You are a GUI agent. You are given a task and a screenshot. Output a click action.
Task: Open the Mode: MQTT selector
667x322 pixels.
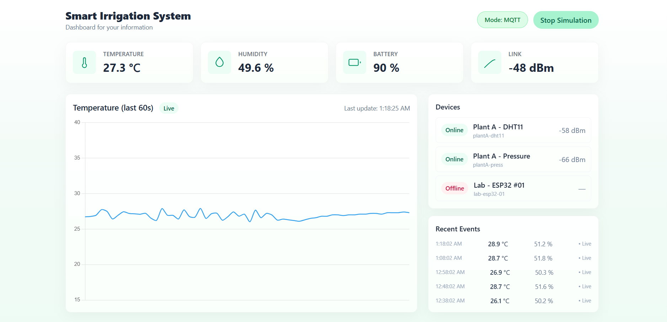pos(502,20)
